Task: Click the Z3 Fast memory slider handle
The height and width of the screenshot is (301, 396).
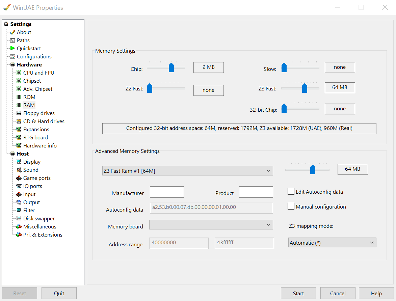Action: tap(305, 88)
